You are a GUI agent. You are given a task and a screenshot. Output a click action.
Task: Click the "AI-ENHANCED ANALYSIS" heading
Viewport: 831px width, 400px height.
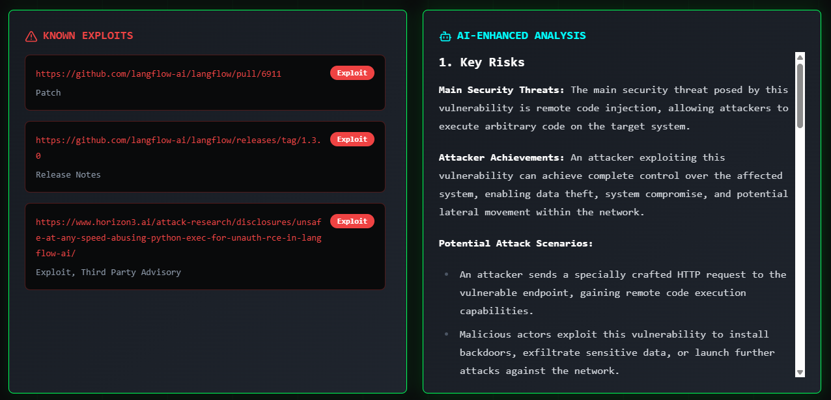(x=522, y=36)
